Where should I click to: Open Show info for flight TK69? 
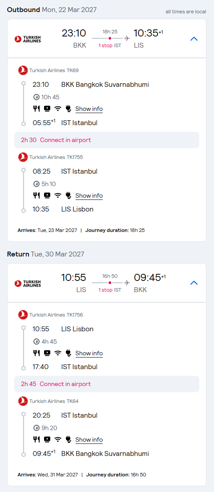coord(89,109)
